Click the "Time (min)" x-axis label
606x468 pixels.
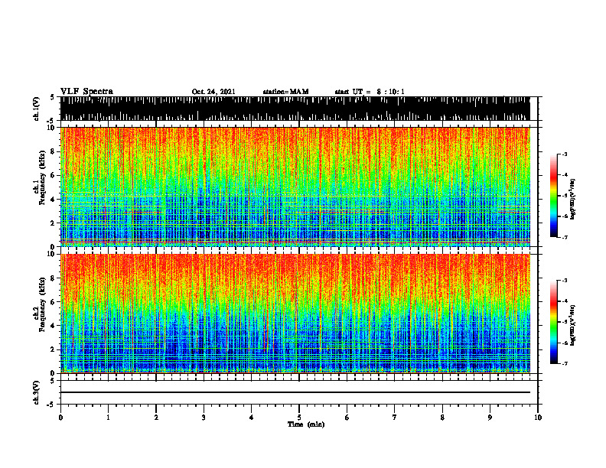(306, 424)
